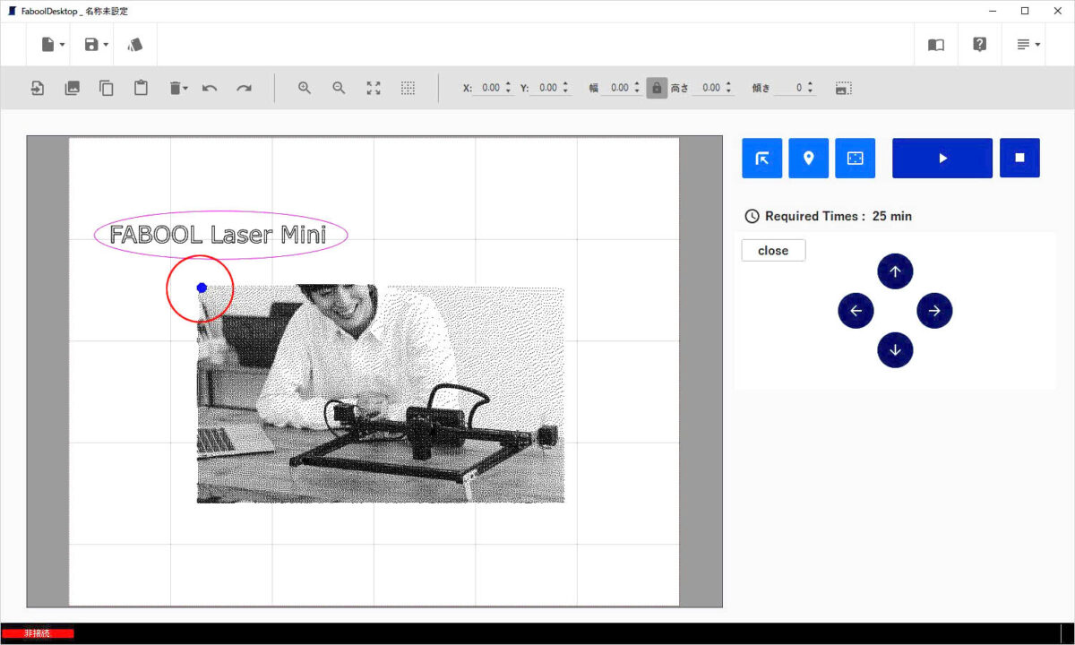The image size is (1075, 645).
Task: Jog the laser head right
Action: 934,311
